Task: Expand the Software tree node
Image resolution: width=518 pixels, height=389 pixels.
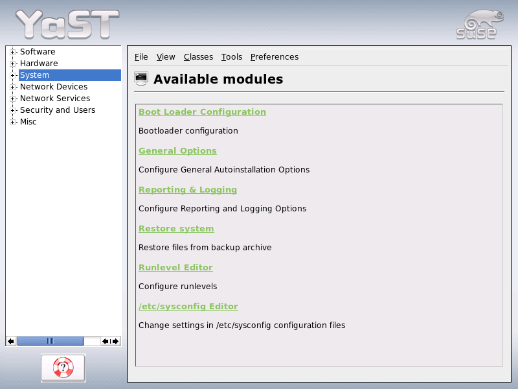Action: coord(12,52)
